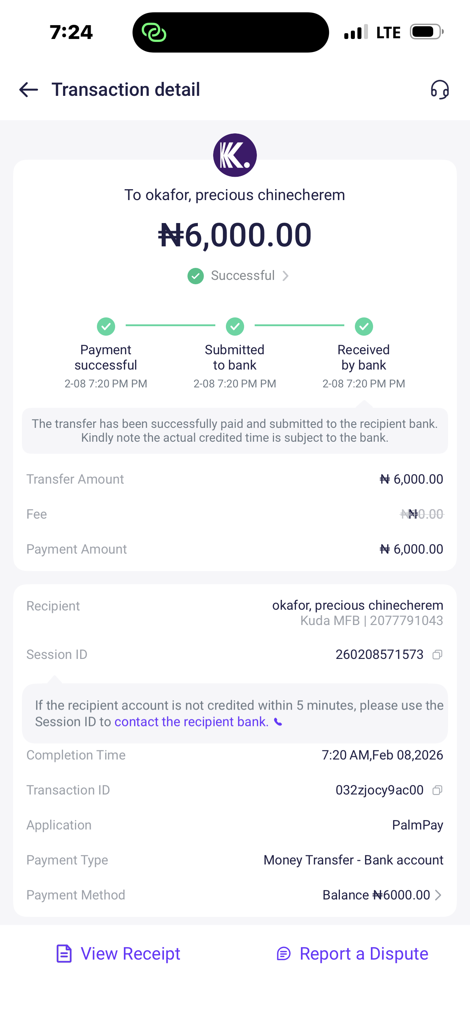Viewport: 470px width, 1019px height.
Task: Tap the recipient name okafor, precious chinecherem row
Action: [357, 605]
